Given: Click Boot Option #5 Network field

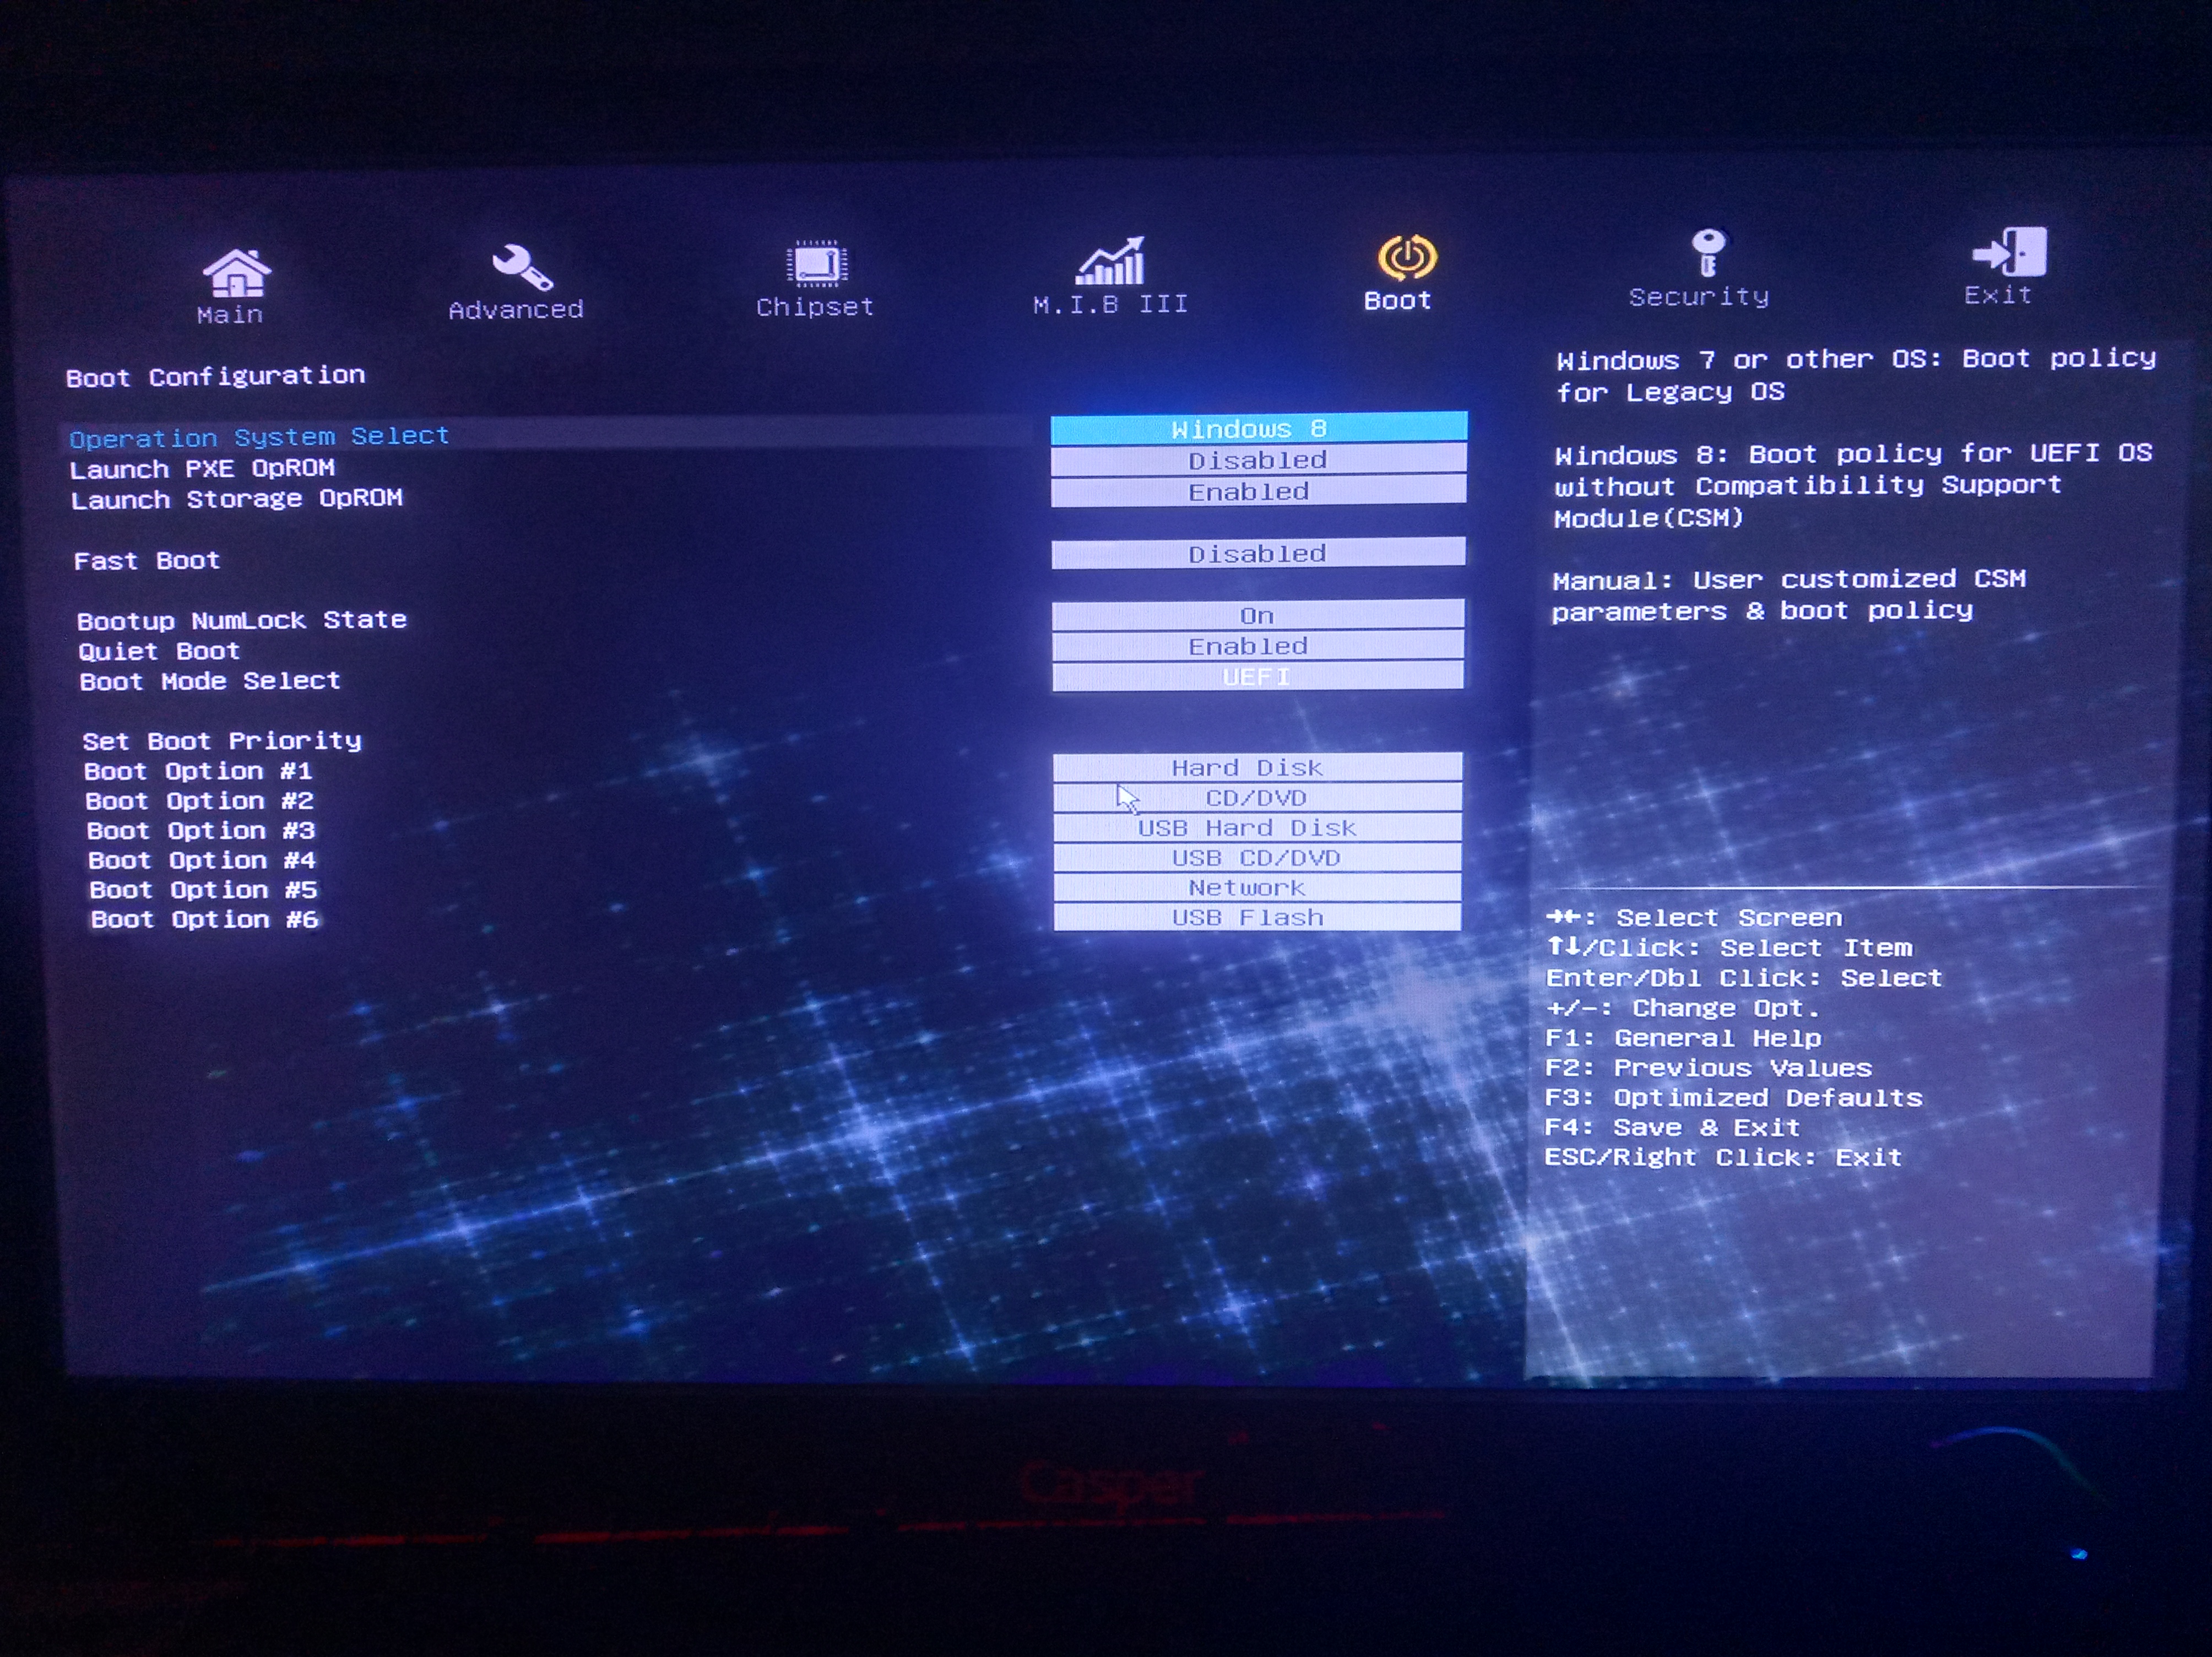Looking at the screenshot, I should click(x=1257, y=887).
